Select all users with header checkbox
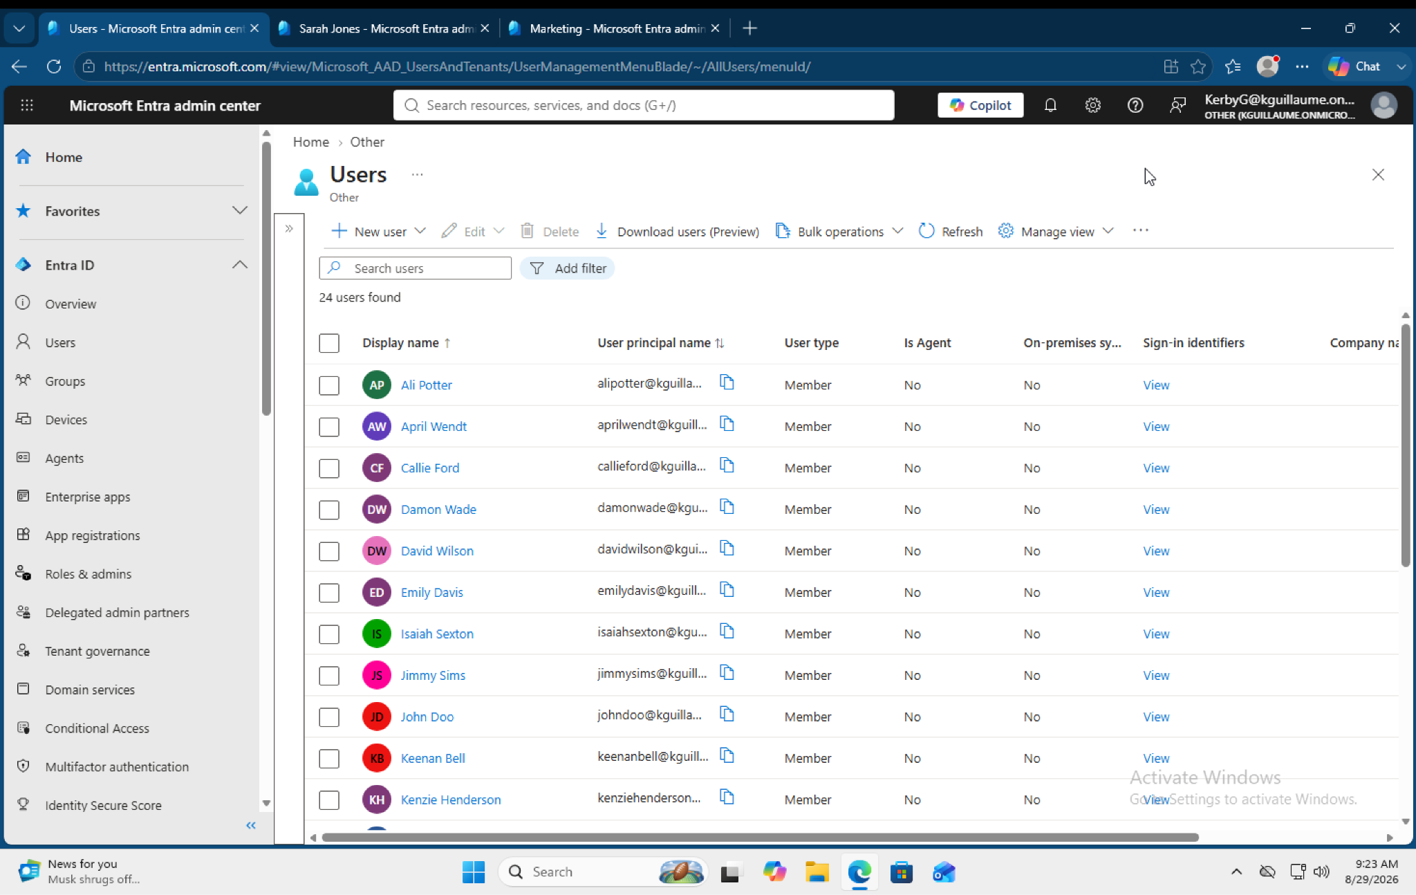The image size is (1416, 895). coord(329,343)
